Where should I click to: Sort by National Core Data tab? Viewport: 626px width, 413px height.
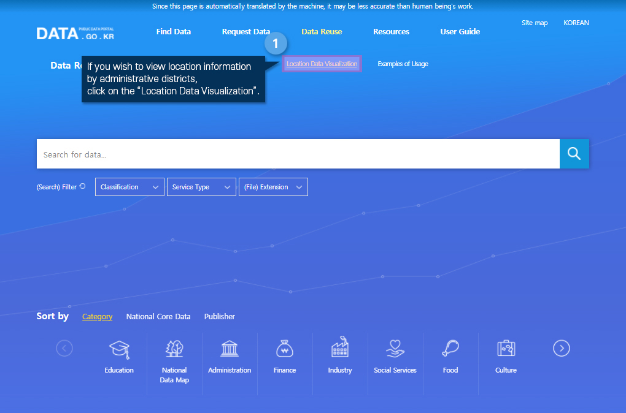[x=158, y=317]
